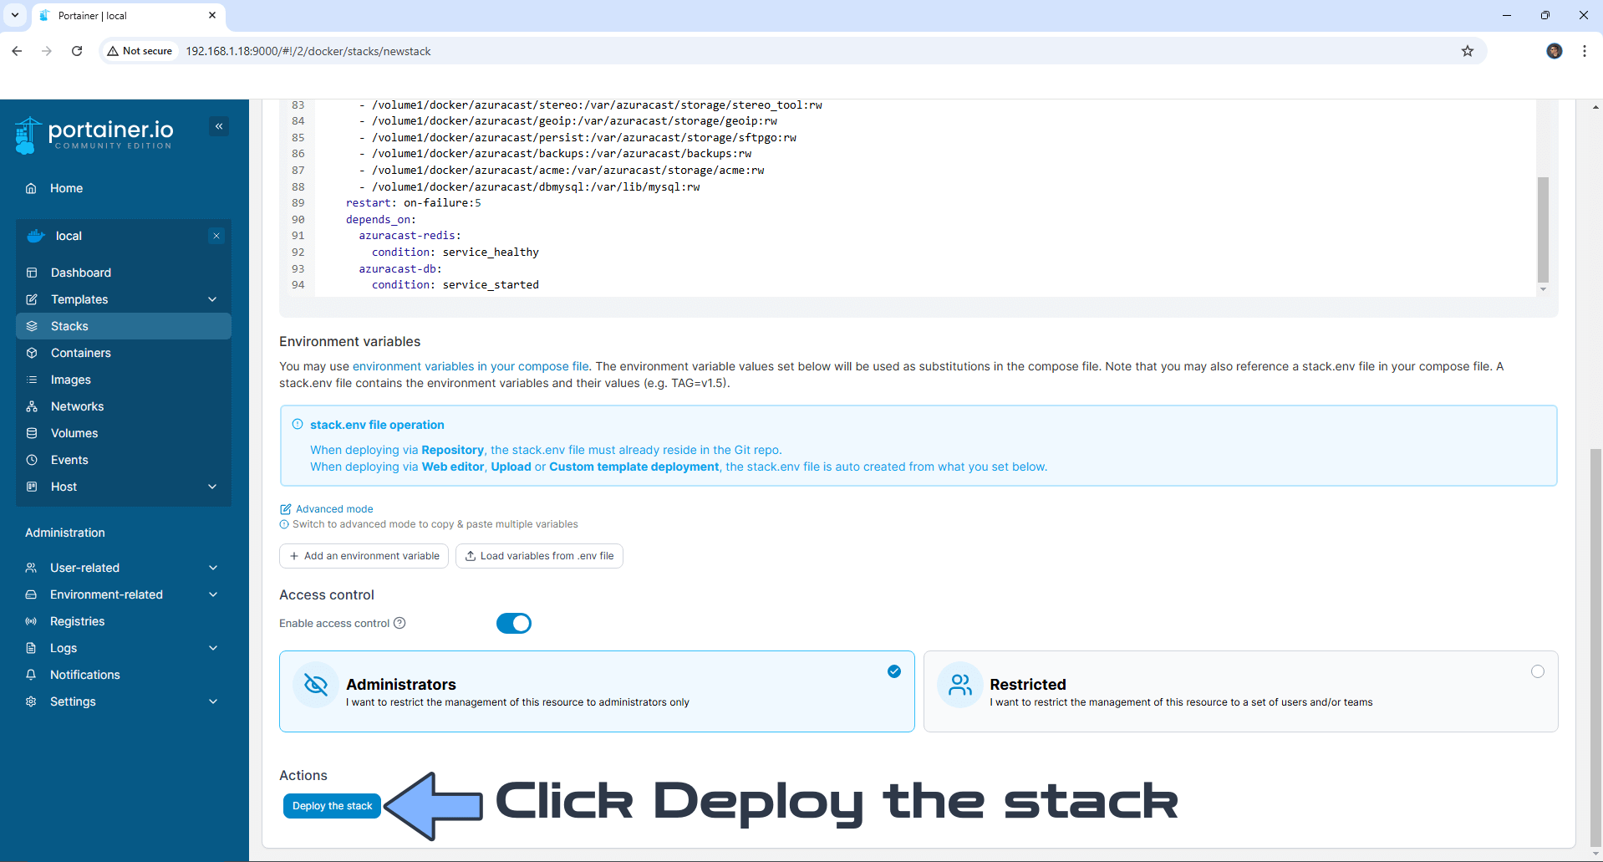Open Home in sidebar
1603x862 pixels.
pyautogui.click(x=124, y=188)
